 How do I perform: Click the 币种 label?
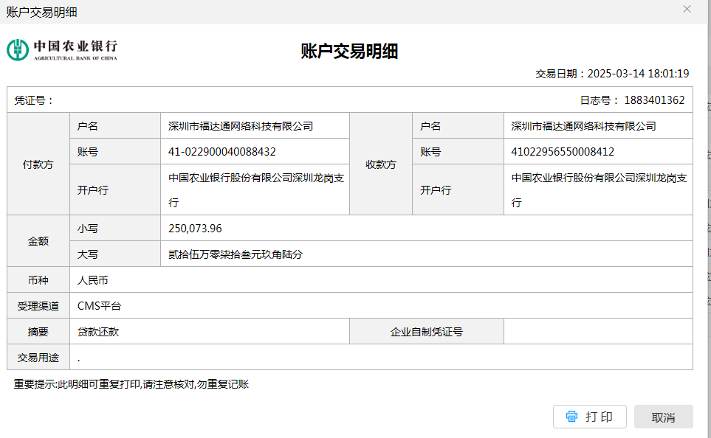pos(38,280)
